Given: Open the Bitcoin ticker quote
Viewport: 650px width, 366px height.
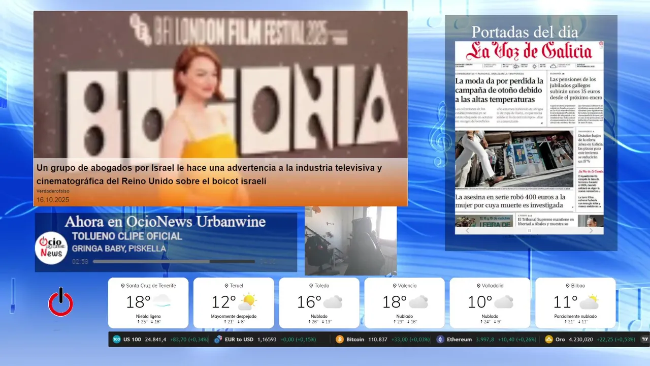Looking at the screenshot, I should (x=382, y=339).
